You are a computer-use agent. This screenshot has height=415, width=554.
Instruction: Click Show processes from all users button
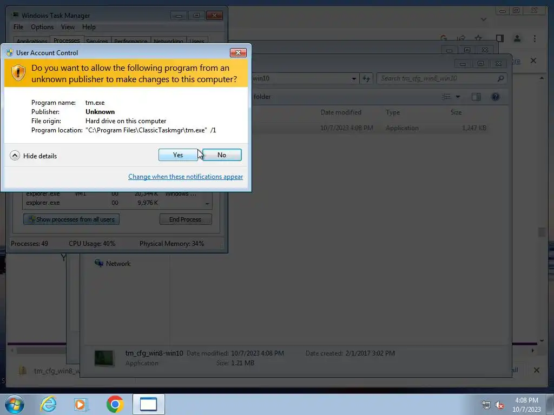[71, 219]
